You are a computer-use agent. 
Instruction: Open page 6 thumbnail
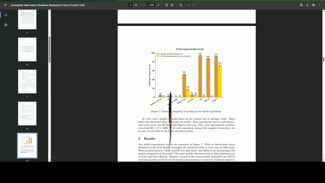point(27,50)
